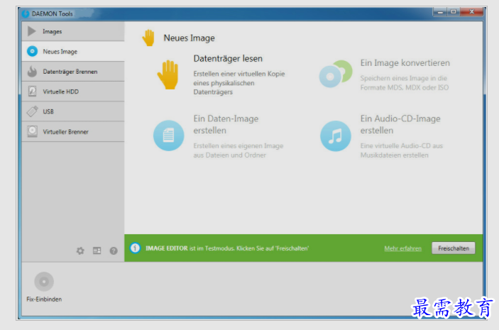Click the Fix-Einbinden disc thumbnail

[x=44, y=282]
